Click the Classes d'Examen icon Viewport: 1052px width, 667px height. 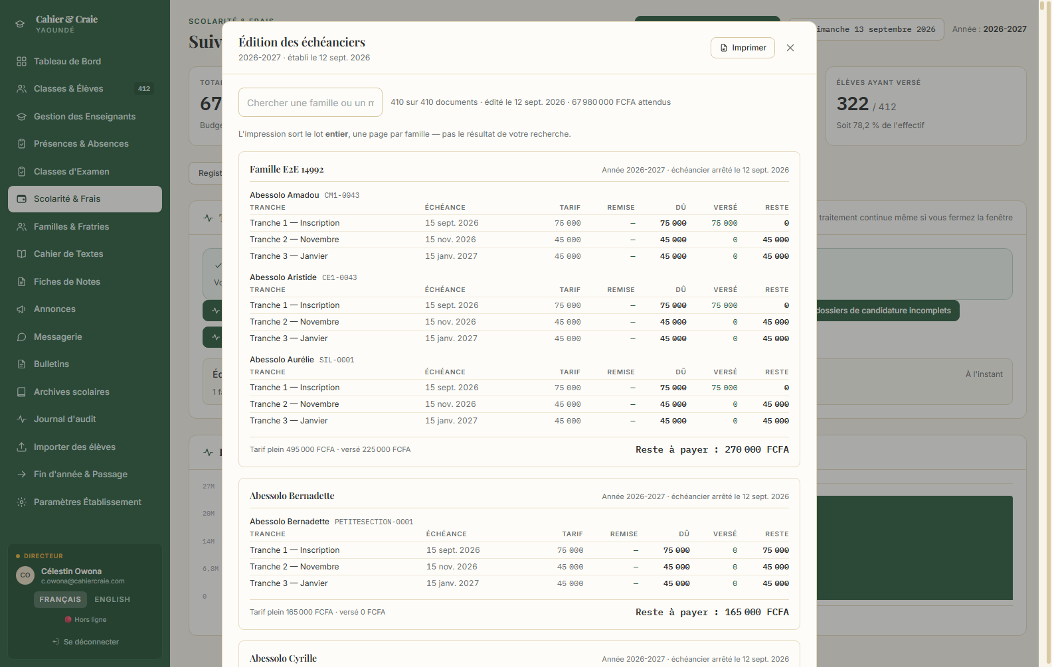21,171
